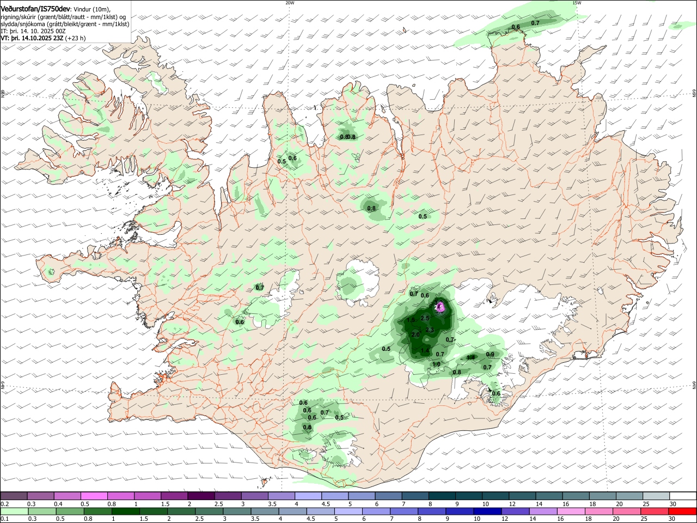Viewport: 697px width, 523px height.
Task: Click the 20W longitude label
Action: [x=290, y=3]
